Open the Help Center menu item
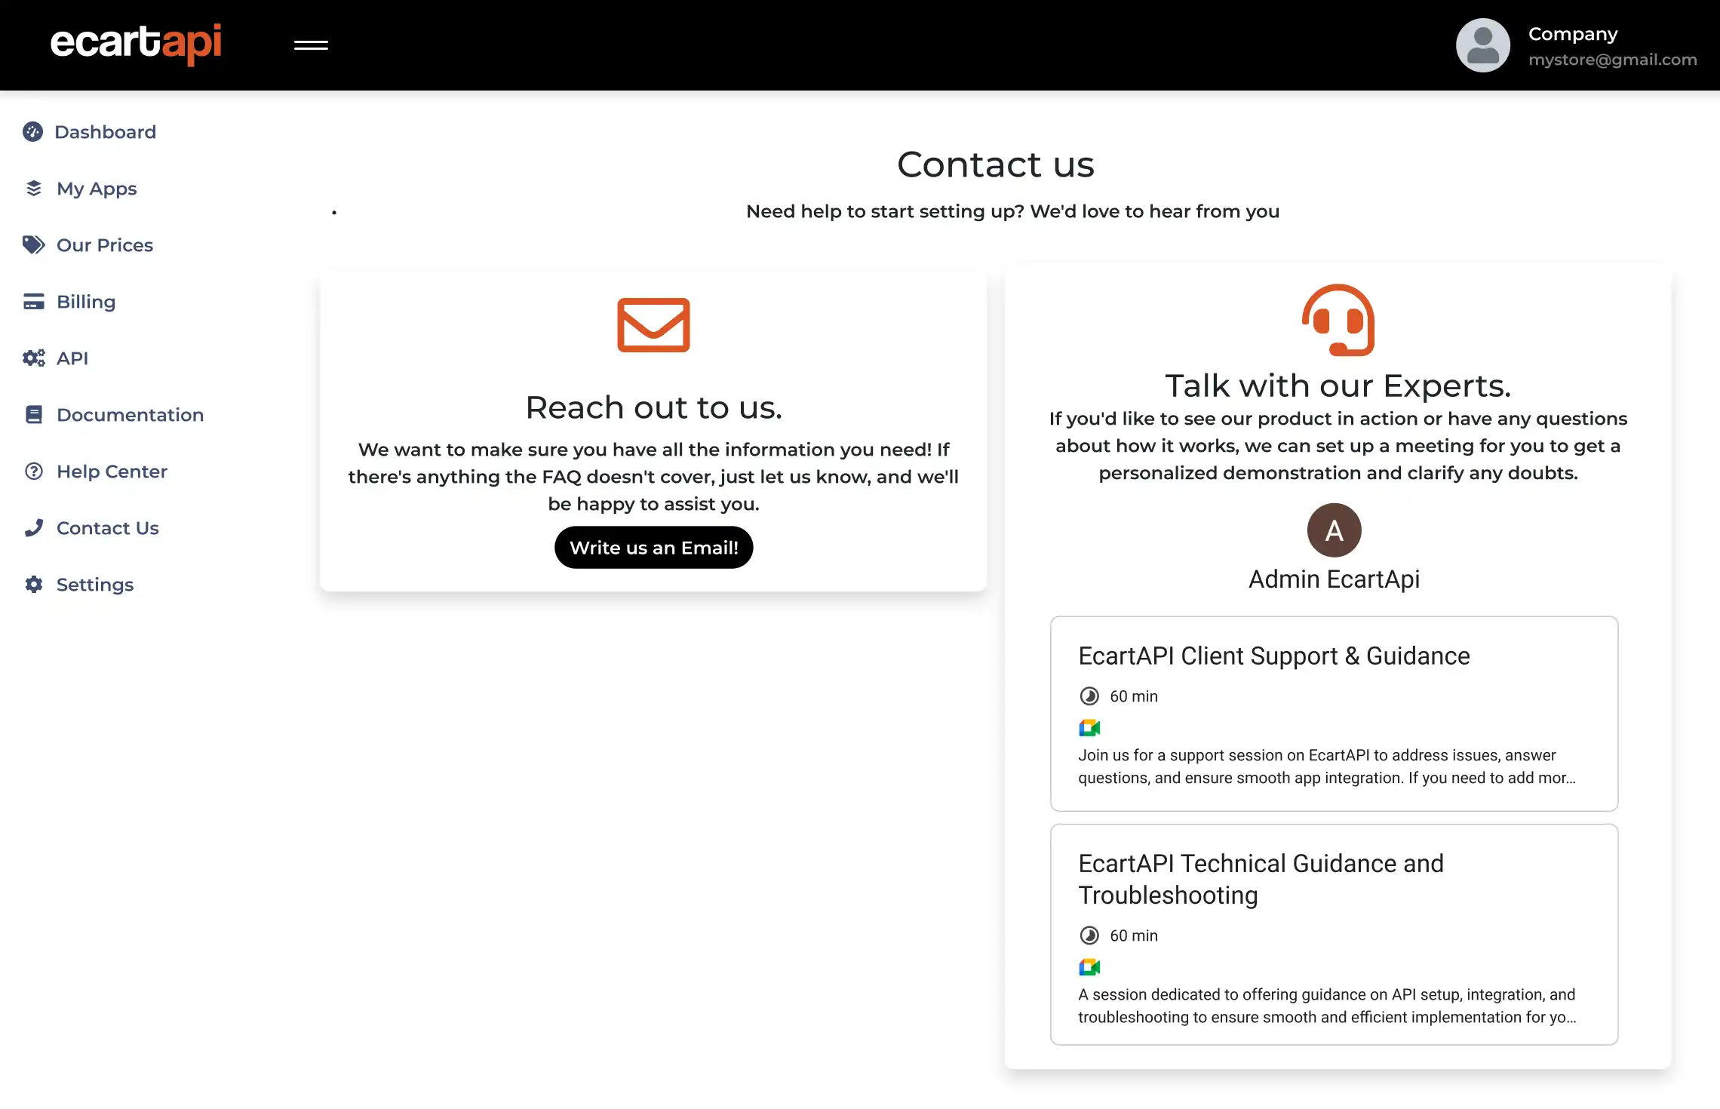 click(x=112, y=471)
